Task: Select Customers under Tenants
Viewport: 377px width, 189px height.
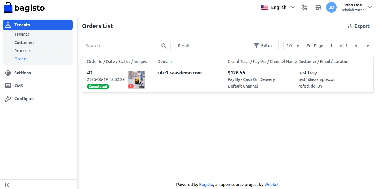Action: [x=24, y=42]
